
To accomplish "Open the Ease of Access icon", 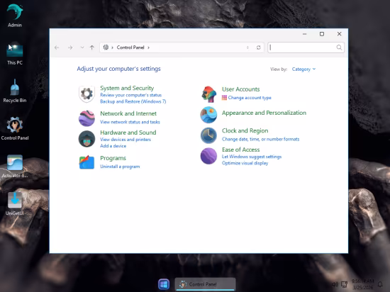I will click(208, 156).
